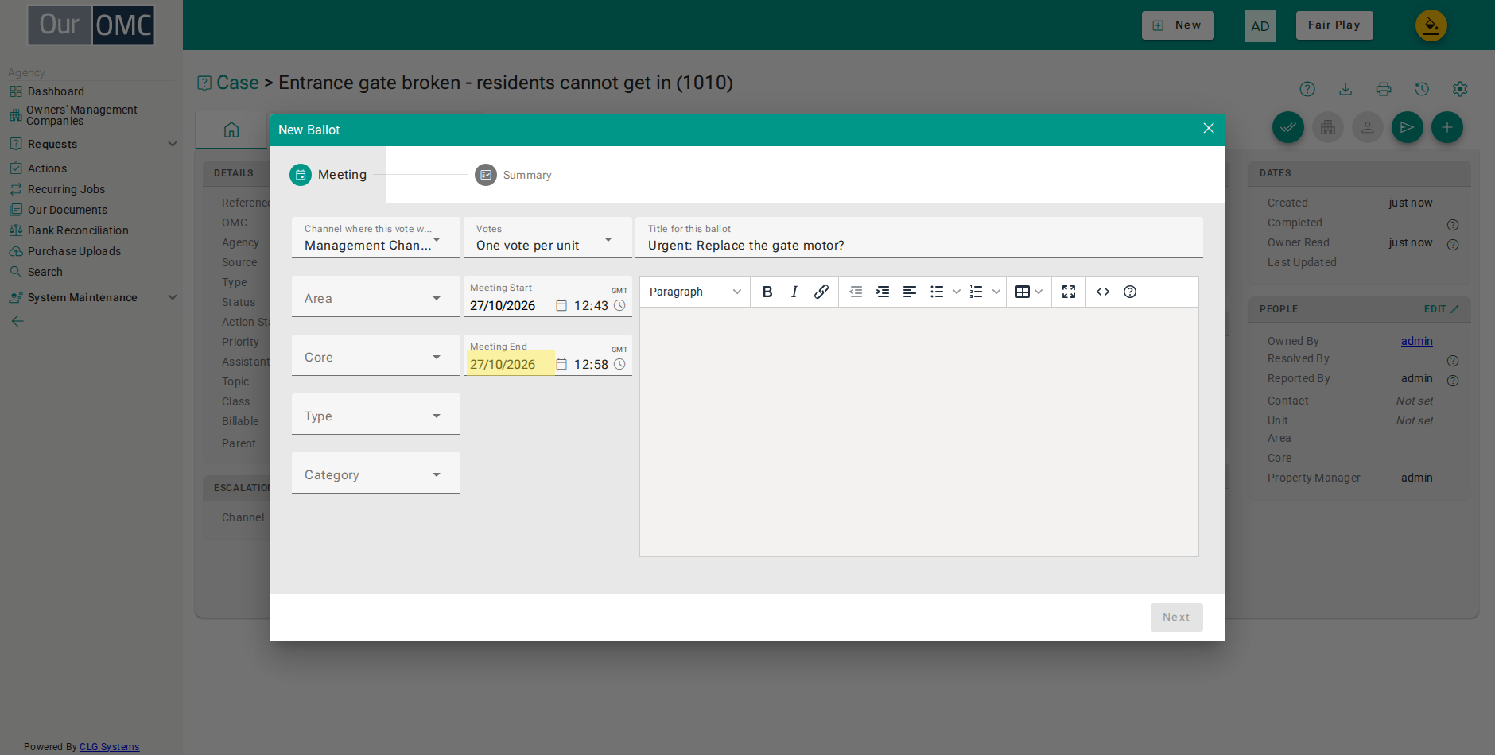Click the Meeting End date field
Viewport: 1495px width, 755px height.
tap(511, 364)
